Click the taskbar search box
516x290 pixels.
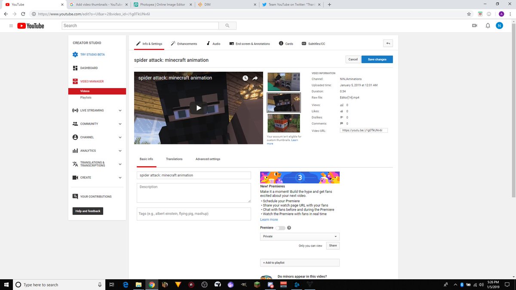point(59,284)
